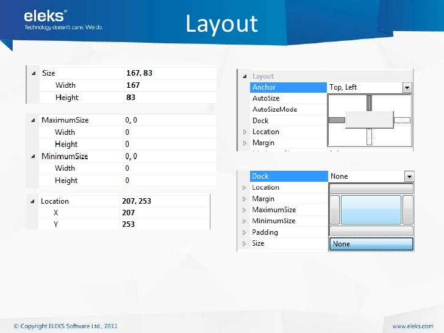Click the Dock value None field

coord(366,176)
